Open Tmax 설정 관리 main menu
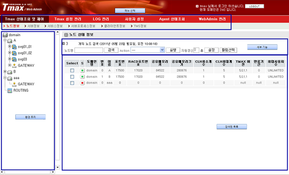Viewport: 289px width, 175px height. click(68, 19)
